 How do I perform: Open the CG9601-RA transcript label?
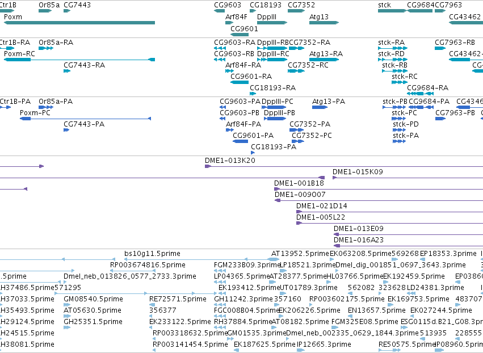[251, 77]
